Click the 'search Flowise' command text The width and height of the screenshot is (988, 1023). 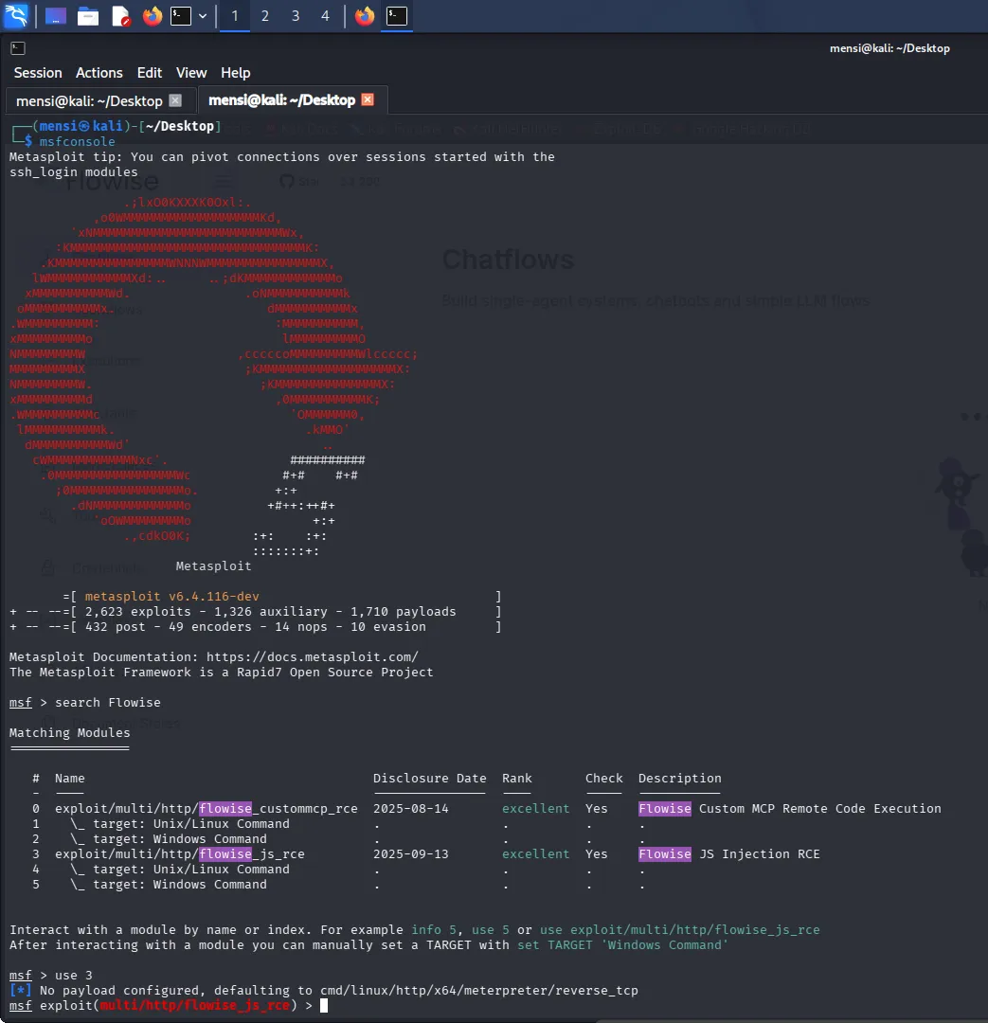[x=108, y=703]
